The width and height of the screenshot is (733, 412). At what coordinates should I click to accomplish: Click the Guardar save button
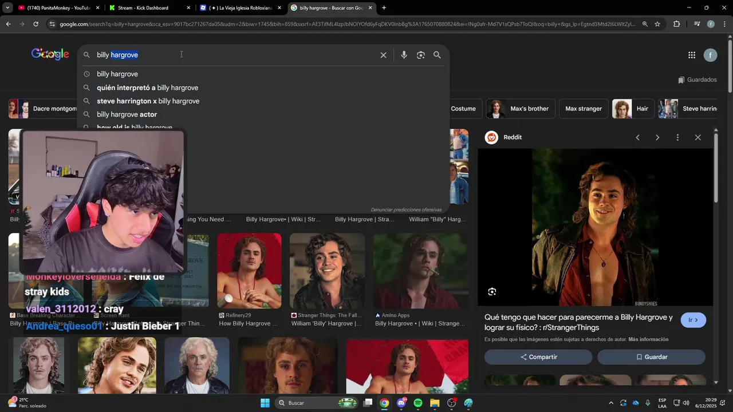pos(651,357)
